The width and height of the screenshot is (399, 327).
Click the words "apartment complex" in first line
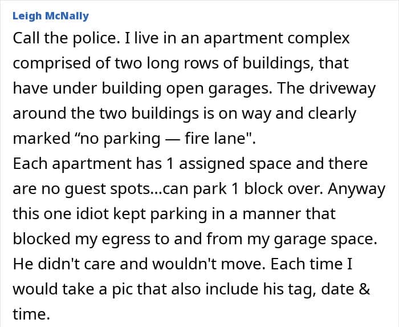(276, 39)
